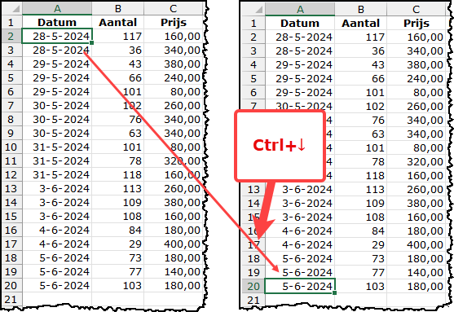Select column C header in left sheet

point(173,8)
